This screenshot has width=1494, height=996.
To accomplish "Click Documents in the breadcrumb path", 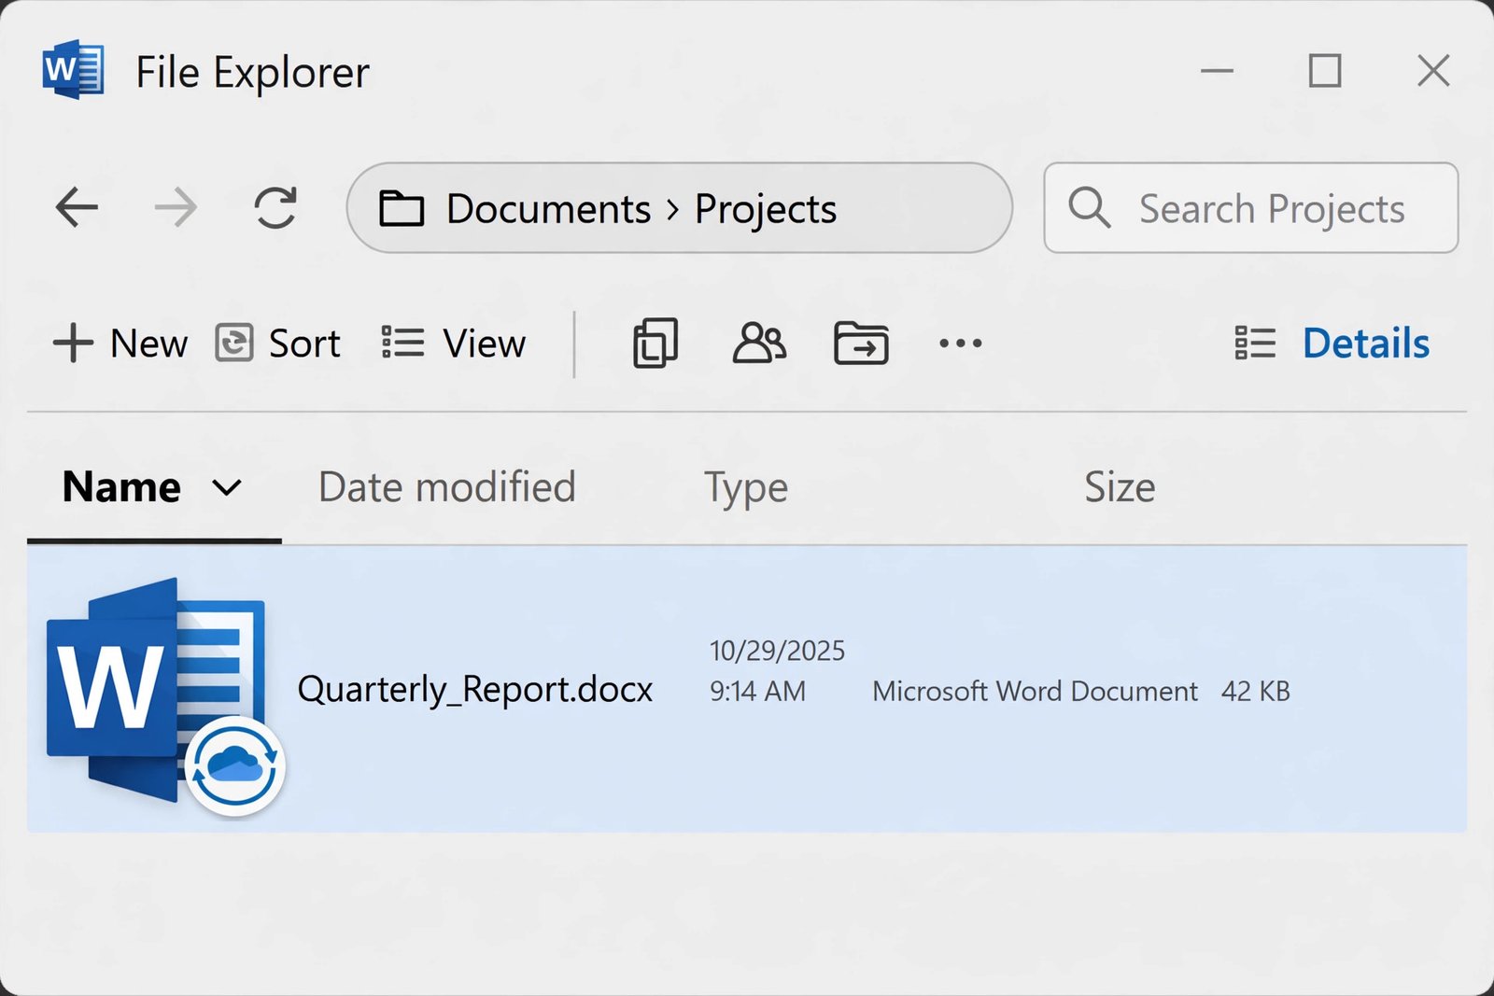I will tap(548, 208).
